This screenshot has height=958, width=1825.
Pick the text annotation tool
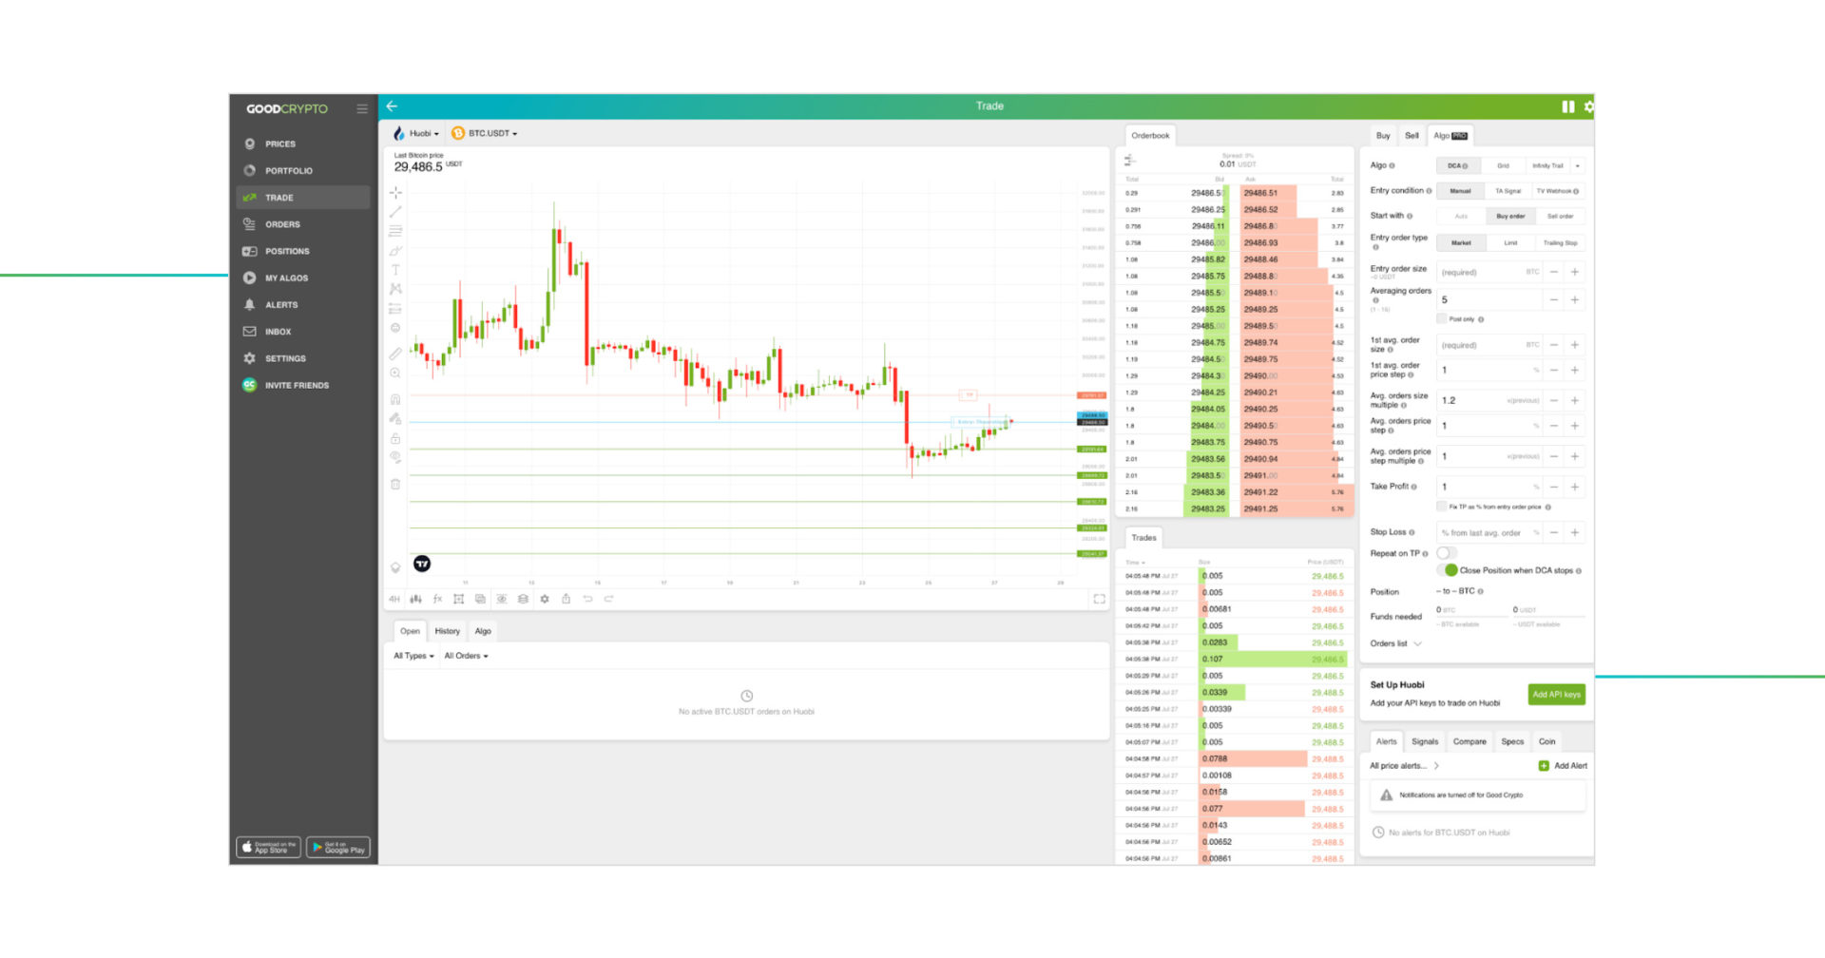(x=395, y=270)
